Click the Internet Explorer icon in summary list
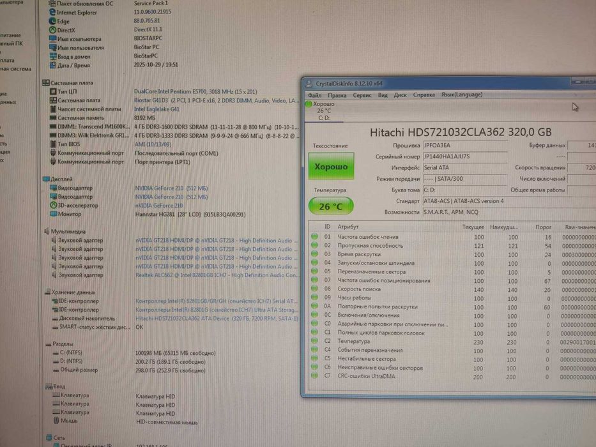The width and height of the screenshot is (596, 447). tap(52, 12)
